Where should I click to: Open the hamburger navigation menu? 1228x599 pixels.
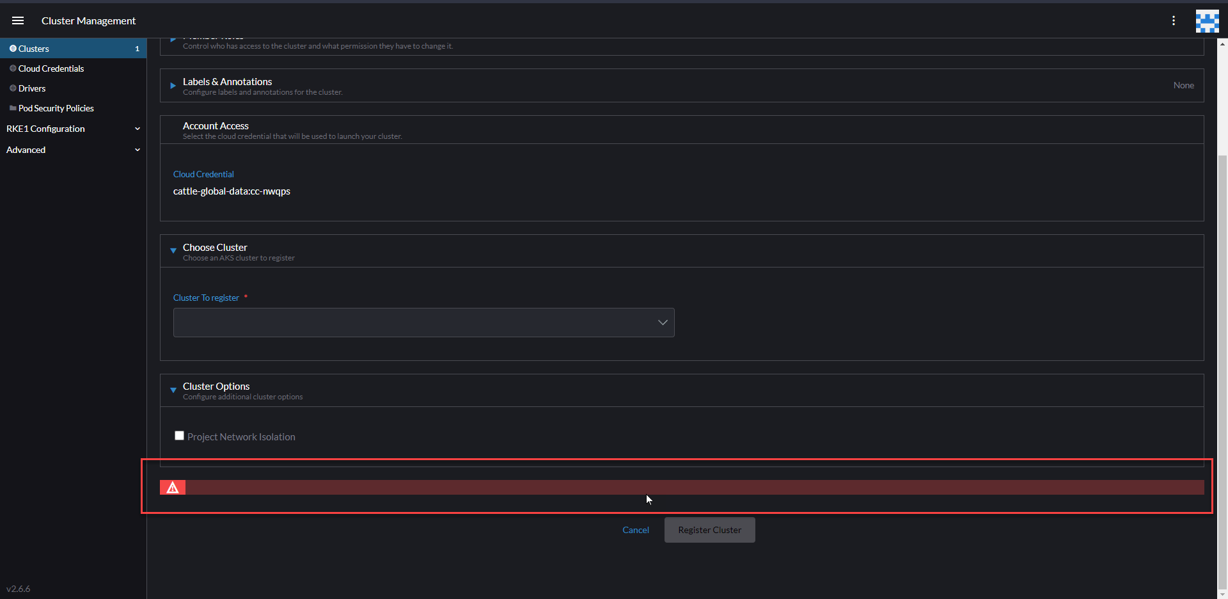(18, 20)
